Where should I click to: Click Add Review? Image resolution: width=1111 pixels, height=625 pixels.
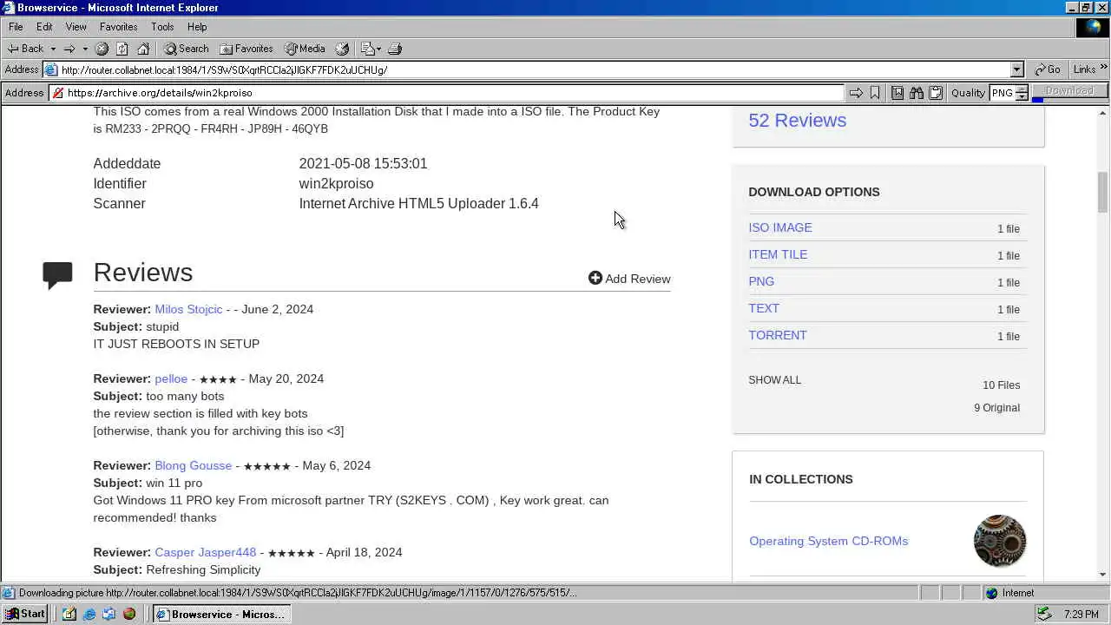629,279
